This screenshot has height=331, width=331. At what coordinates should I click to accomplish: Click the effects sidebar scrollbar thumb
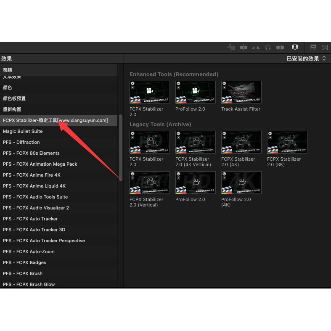pyautogui.click(x=121, y=148)
